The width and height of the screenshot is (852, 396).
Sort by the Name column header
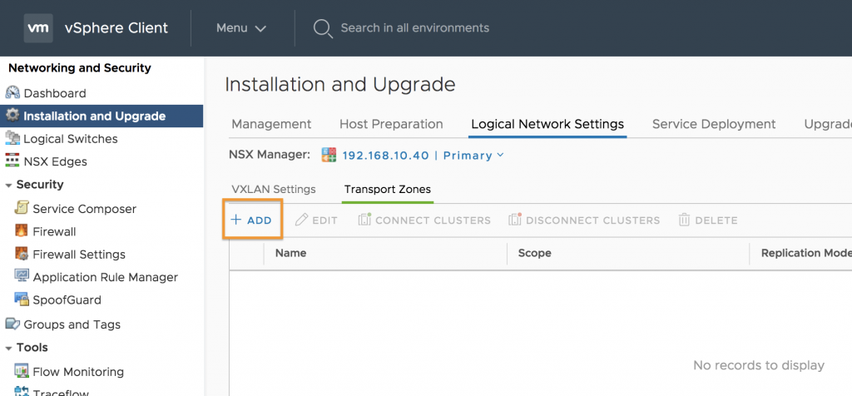tap(290, 253)
